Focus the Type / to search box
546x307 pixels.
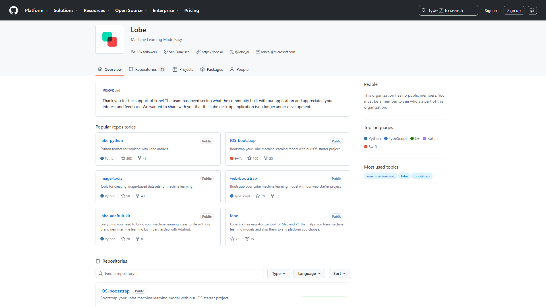tap(448, 11)
